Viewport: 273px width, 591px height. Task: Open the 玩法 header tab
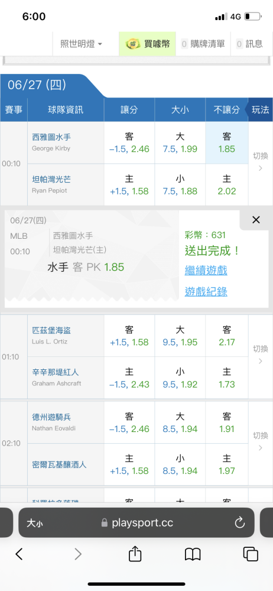260,110
